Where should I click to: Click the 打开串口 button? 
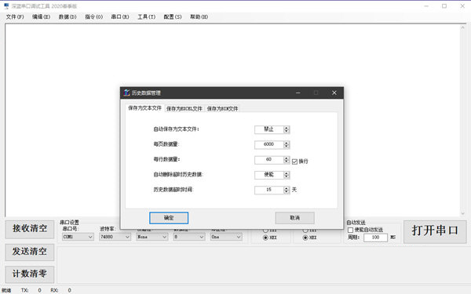(x=435, y=231)
